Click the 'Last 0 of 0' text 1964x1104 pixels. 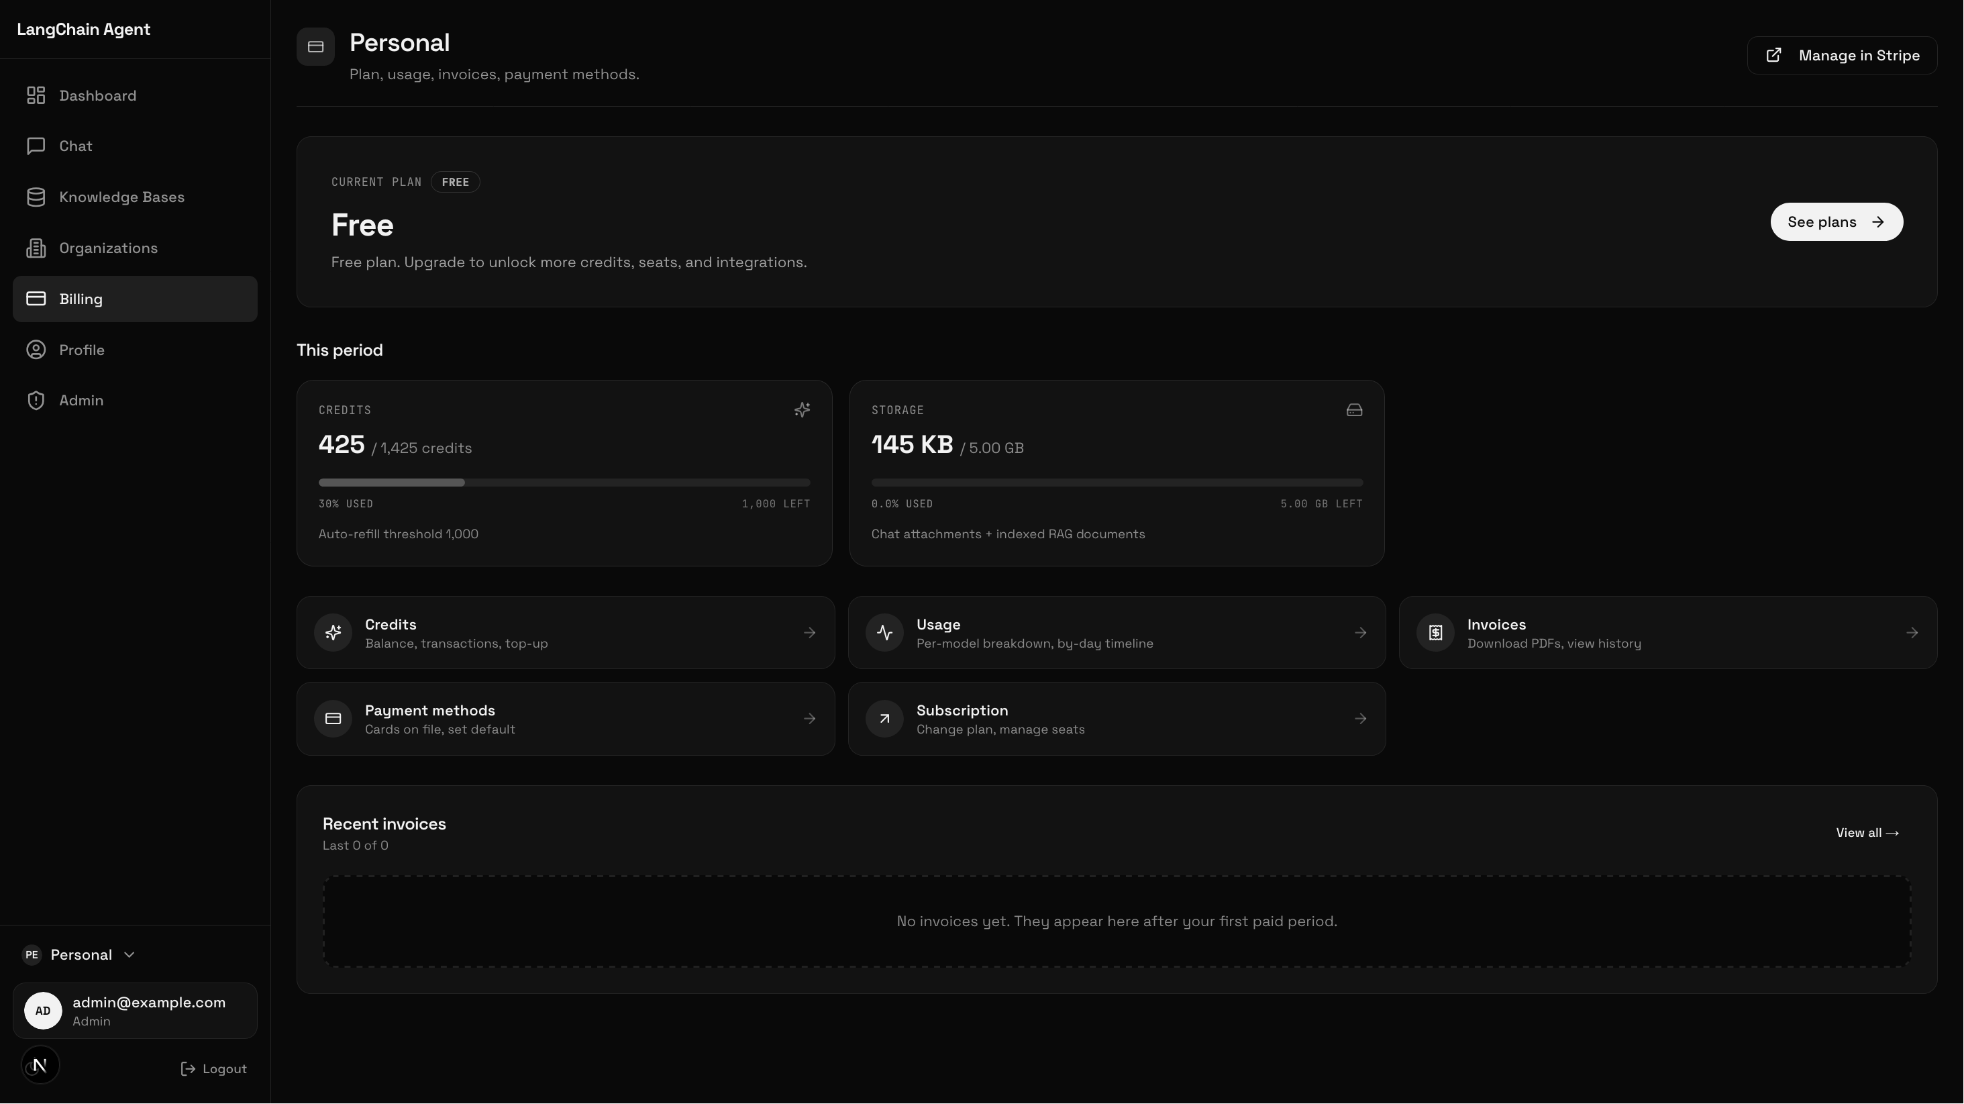tap(355, 846)
